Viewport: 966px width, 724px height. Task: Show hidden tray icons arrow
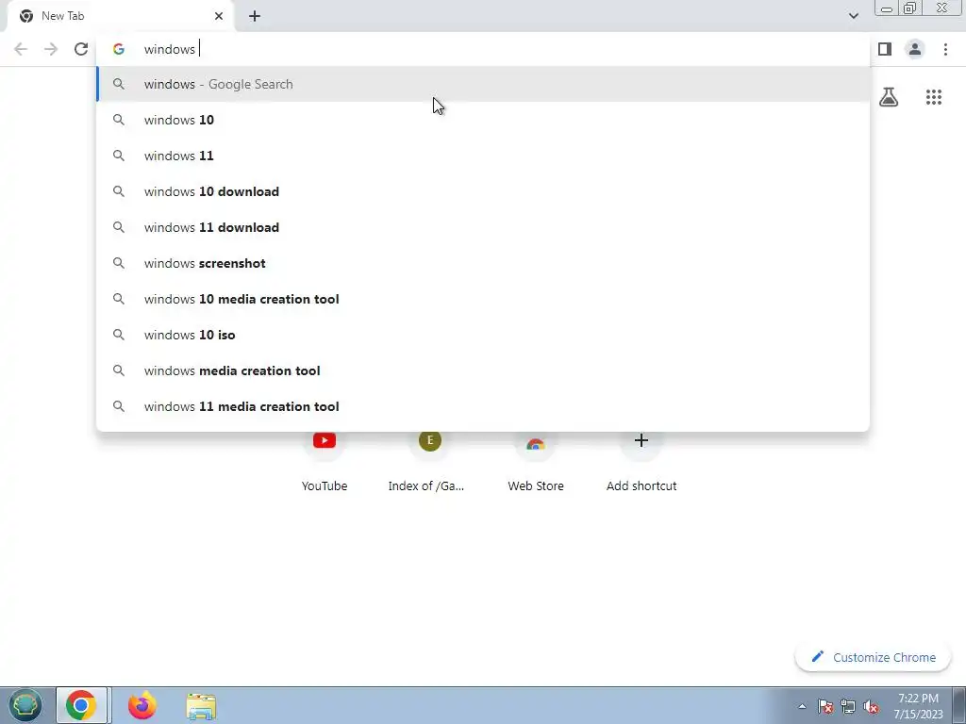802,706
